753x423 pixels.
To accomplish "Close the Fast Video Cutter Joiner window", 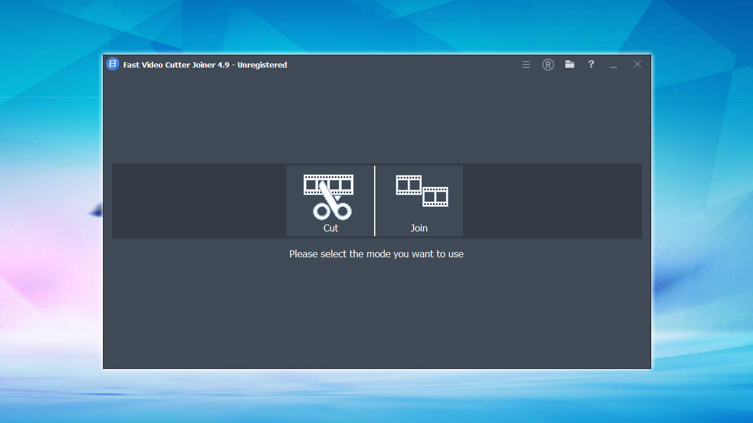I will point(637,64).
